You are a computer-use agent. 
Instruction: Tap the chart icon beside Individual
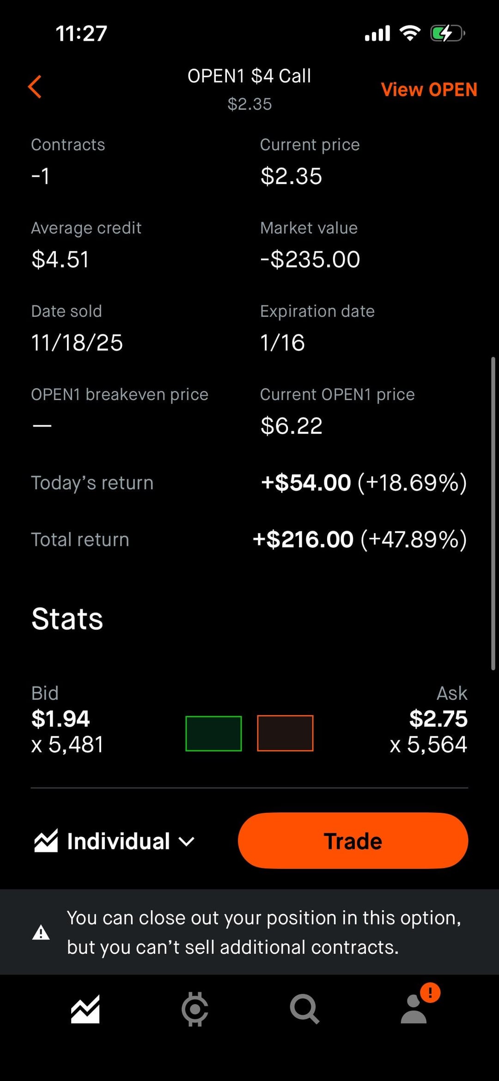[46, 840]
